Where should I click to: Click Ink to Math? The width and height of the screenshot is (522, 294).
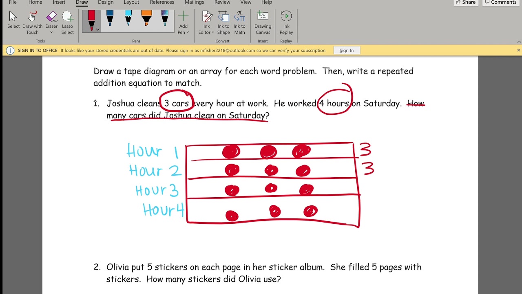(x=240, y=23)
